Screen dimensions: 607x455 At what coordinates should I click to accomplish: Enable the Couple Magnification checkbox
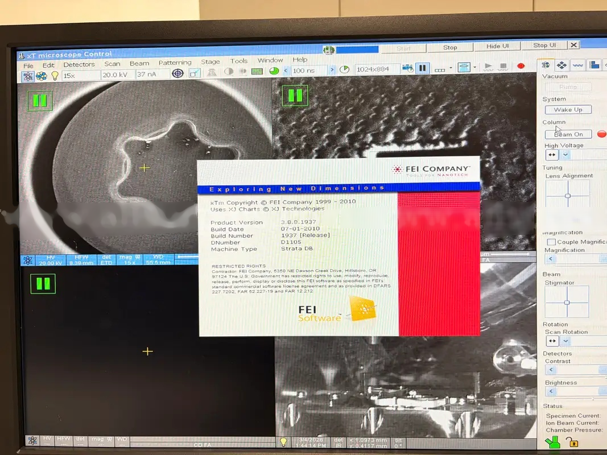tap(551, 242)
